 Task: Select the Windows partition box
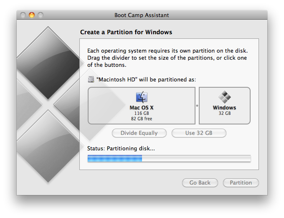click(225, 106)
